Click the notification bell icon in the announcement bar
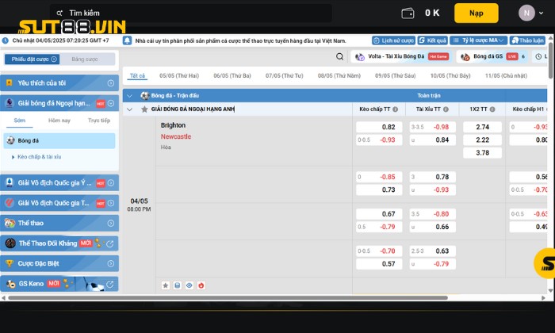This screenshot has width=555, height=333. 128,40
